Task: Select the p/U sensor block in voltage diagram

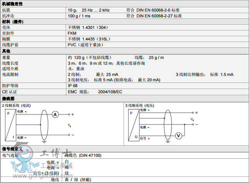Action: point(133,125)
